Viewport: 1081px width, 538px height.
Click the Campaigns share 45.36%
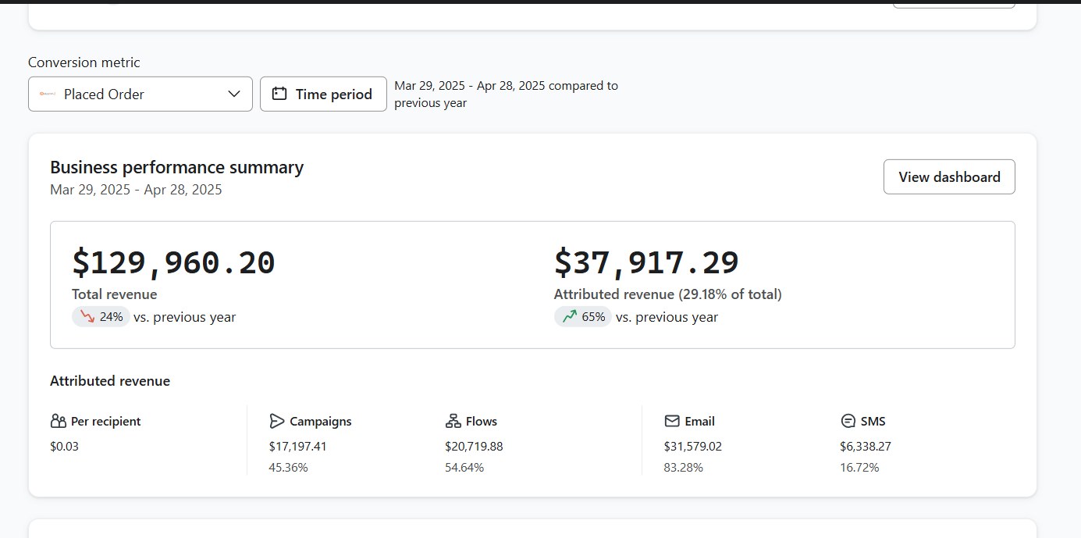288,468
